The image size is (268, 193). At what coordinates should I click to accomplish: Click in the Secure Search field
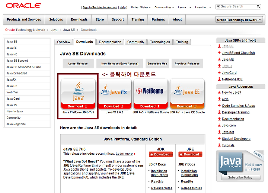click(238, 6)
